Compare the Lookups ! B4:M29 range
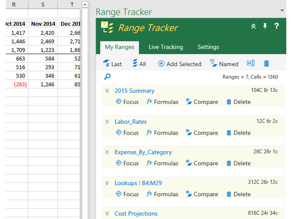This screenshot has width=292, height=219. [202, 194]
